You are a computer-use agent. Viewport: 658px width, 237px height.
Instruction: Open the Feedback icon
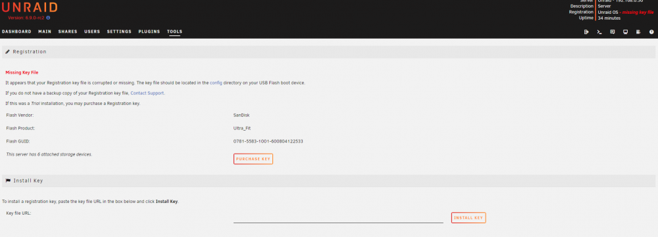612,32
